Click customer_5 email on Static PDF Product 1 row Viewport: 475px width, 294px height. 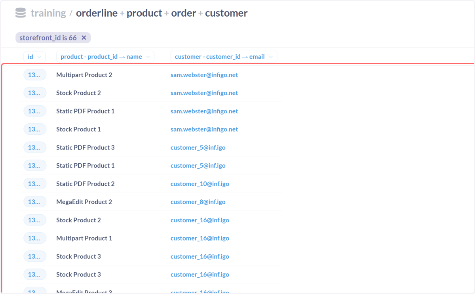tap(198, 166)
